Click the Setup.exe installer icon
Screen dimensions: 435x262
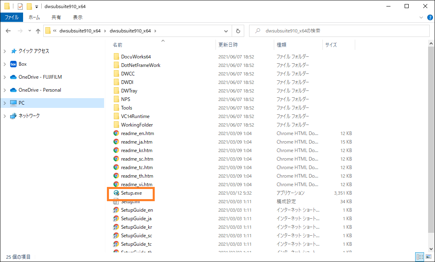tap(116, 193)
